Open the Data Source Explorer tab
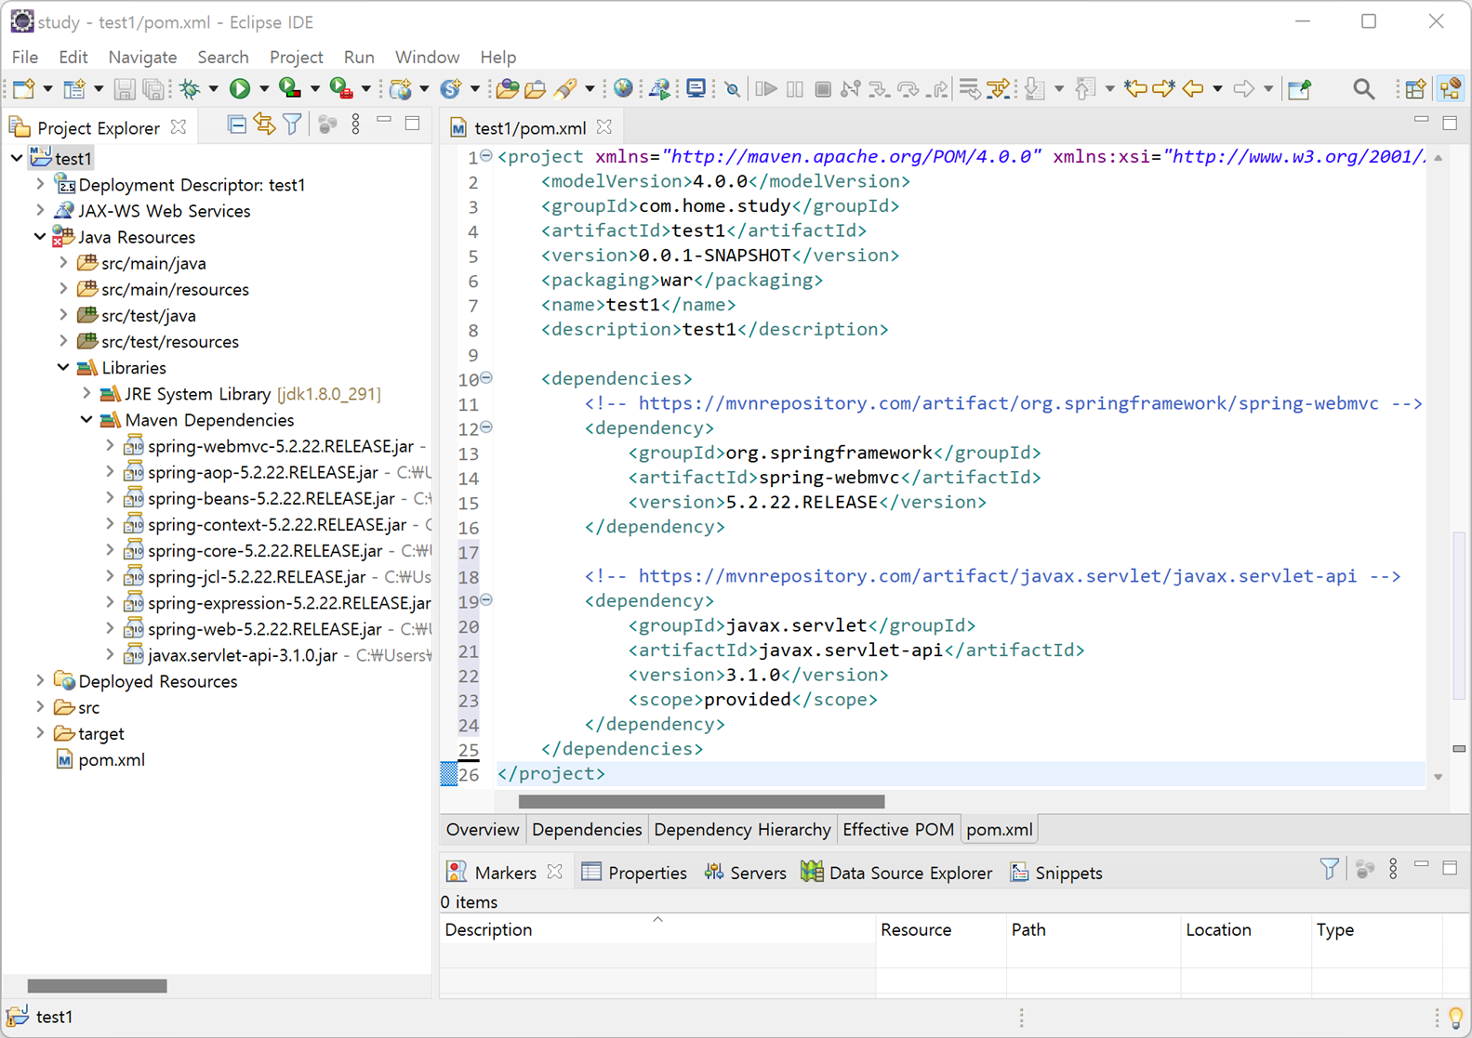Image resolution: width=1472 pixels, height=1038 pixels. pos(896,873)
